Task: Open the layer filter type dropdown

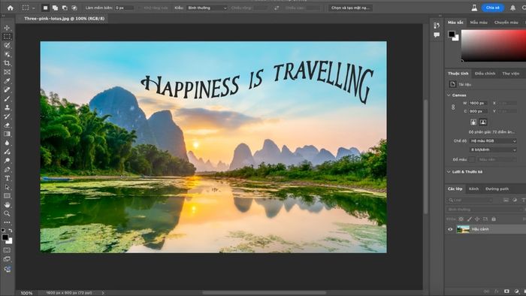Action: coord(470,200)
